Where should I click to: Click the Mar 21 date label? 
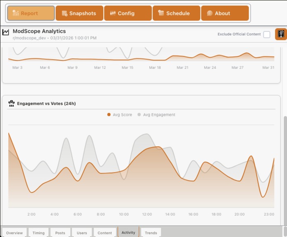(x=182, y=67)
